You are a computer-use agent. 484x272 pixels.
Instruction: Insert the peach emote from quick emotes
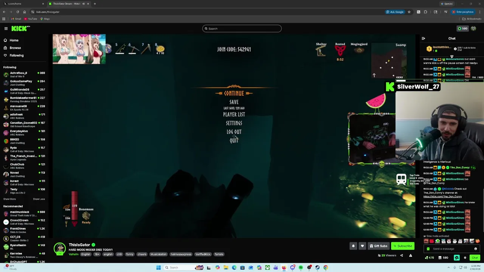[x=477, y=241]
